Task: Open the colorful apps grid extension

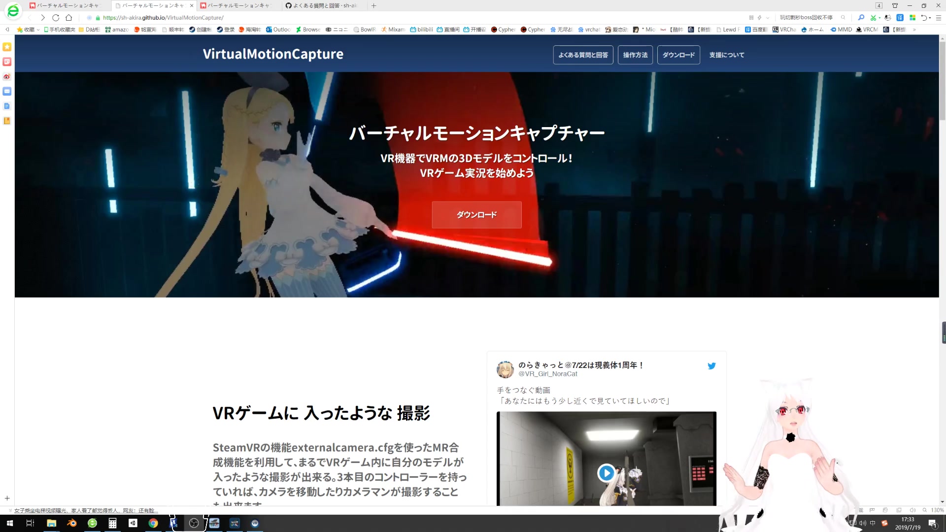Action: pyautogui.click(x=912, y=18)
